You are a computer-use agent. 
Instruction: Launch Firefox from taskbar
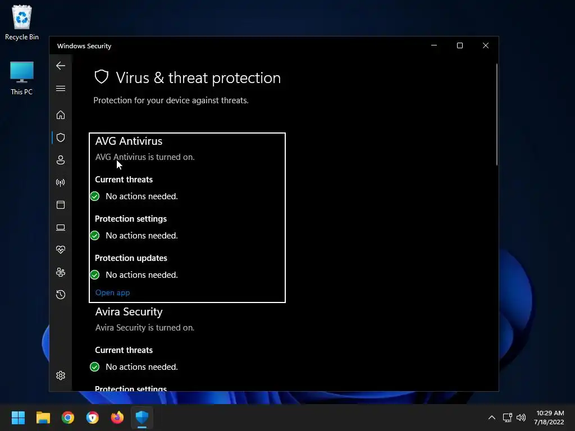(x=117, y=418)
